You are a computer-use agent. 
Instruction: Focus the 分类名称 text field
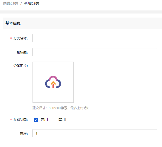coord(95,38)
